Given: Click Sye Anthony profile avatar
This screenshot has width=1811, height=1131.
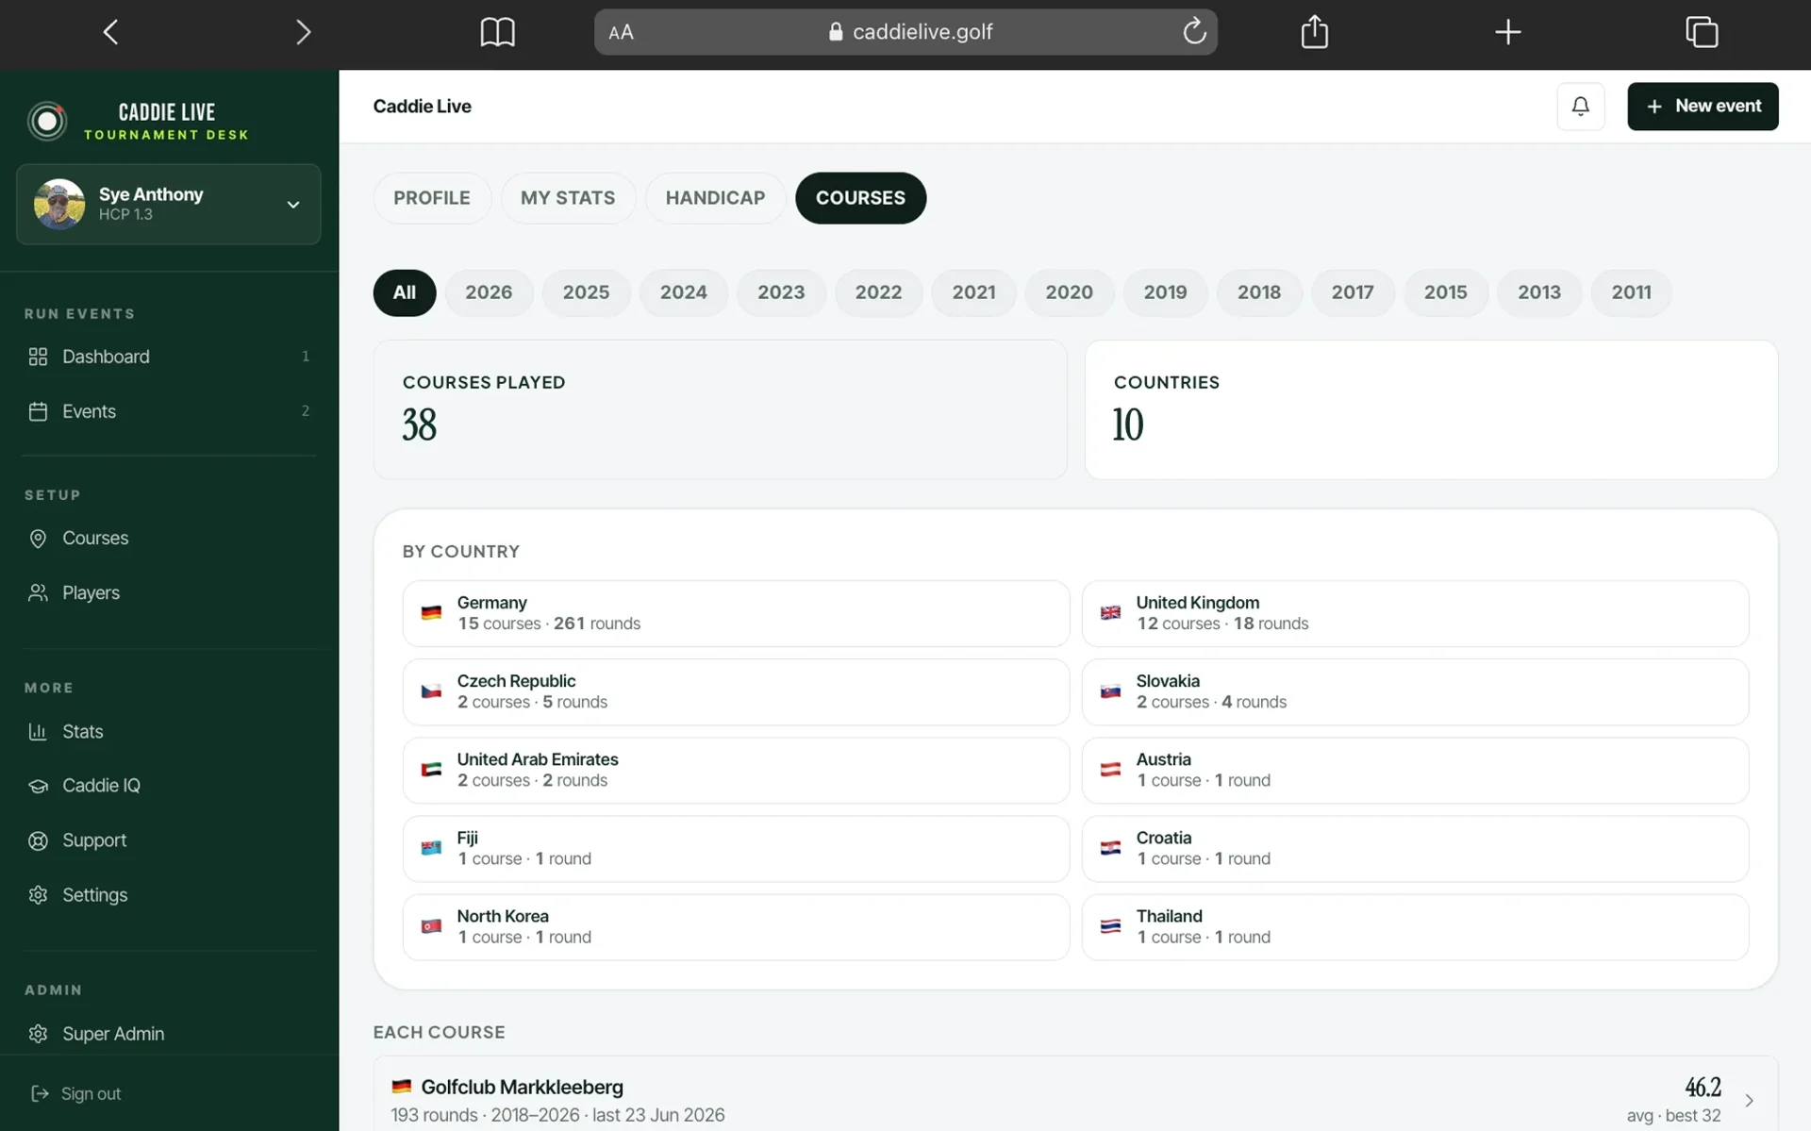Looking at the screenshot, I should pos(59,204).
